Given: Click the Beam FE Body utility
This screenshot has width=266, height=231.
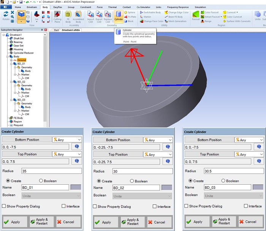Looking at the screenshot, I should (x=174, y=17).
